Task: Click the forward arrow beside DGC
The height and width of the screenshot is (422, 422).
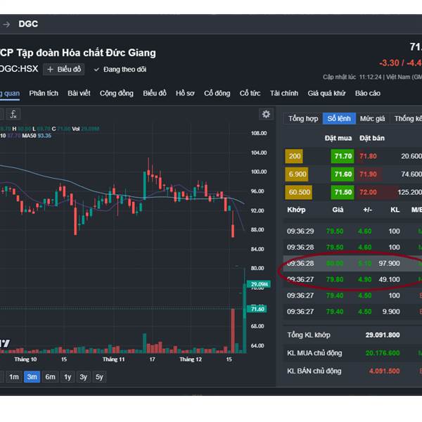Action: (x=6, y=24)
